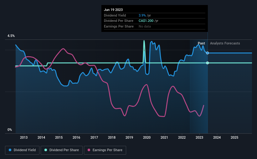Click the CA$1.200 value in tooltip
This screenshot has height=159, width=257.
point(146,21)
